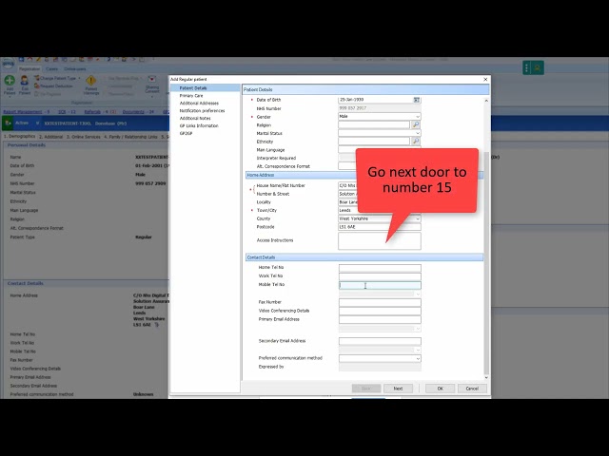Select GP2GP in the dialog sidebar
The width and height of the screenshot is (609, 456).
(x=186, y=133)
